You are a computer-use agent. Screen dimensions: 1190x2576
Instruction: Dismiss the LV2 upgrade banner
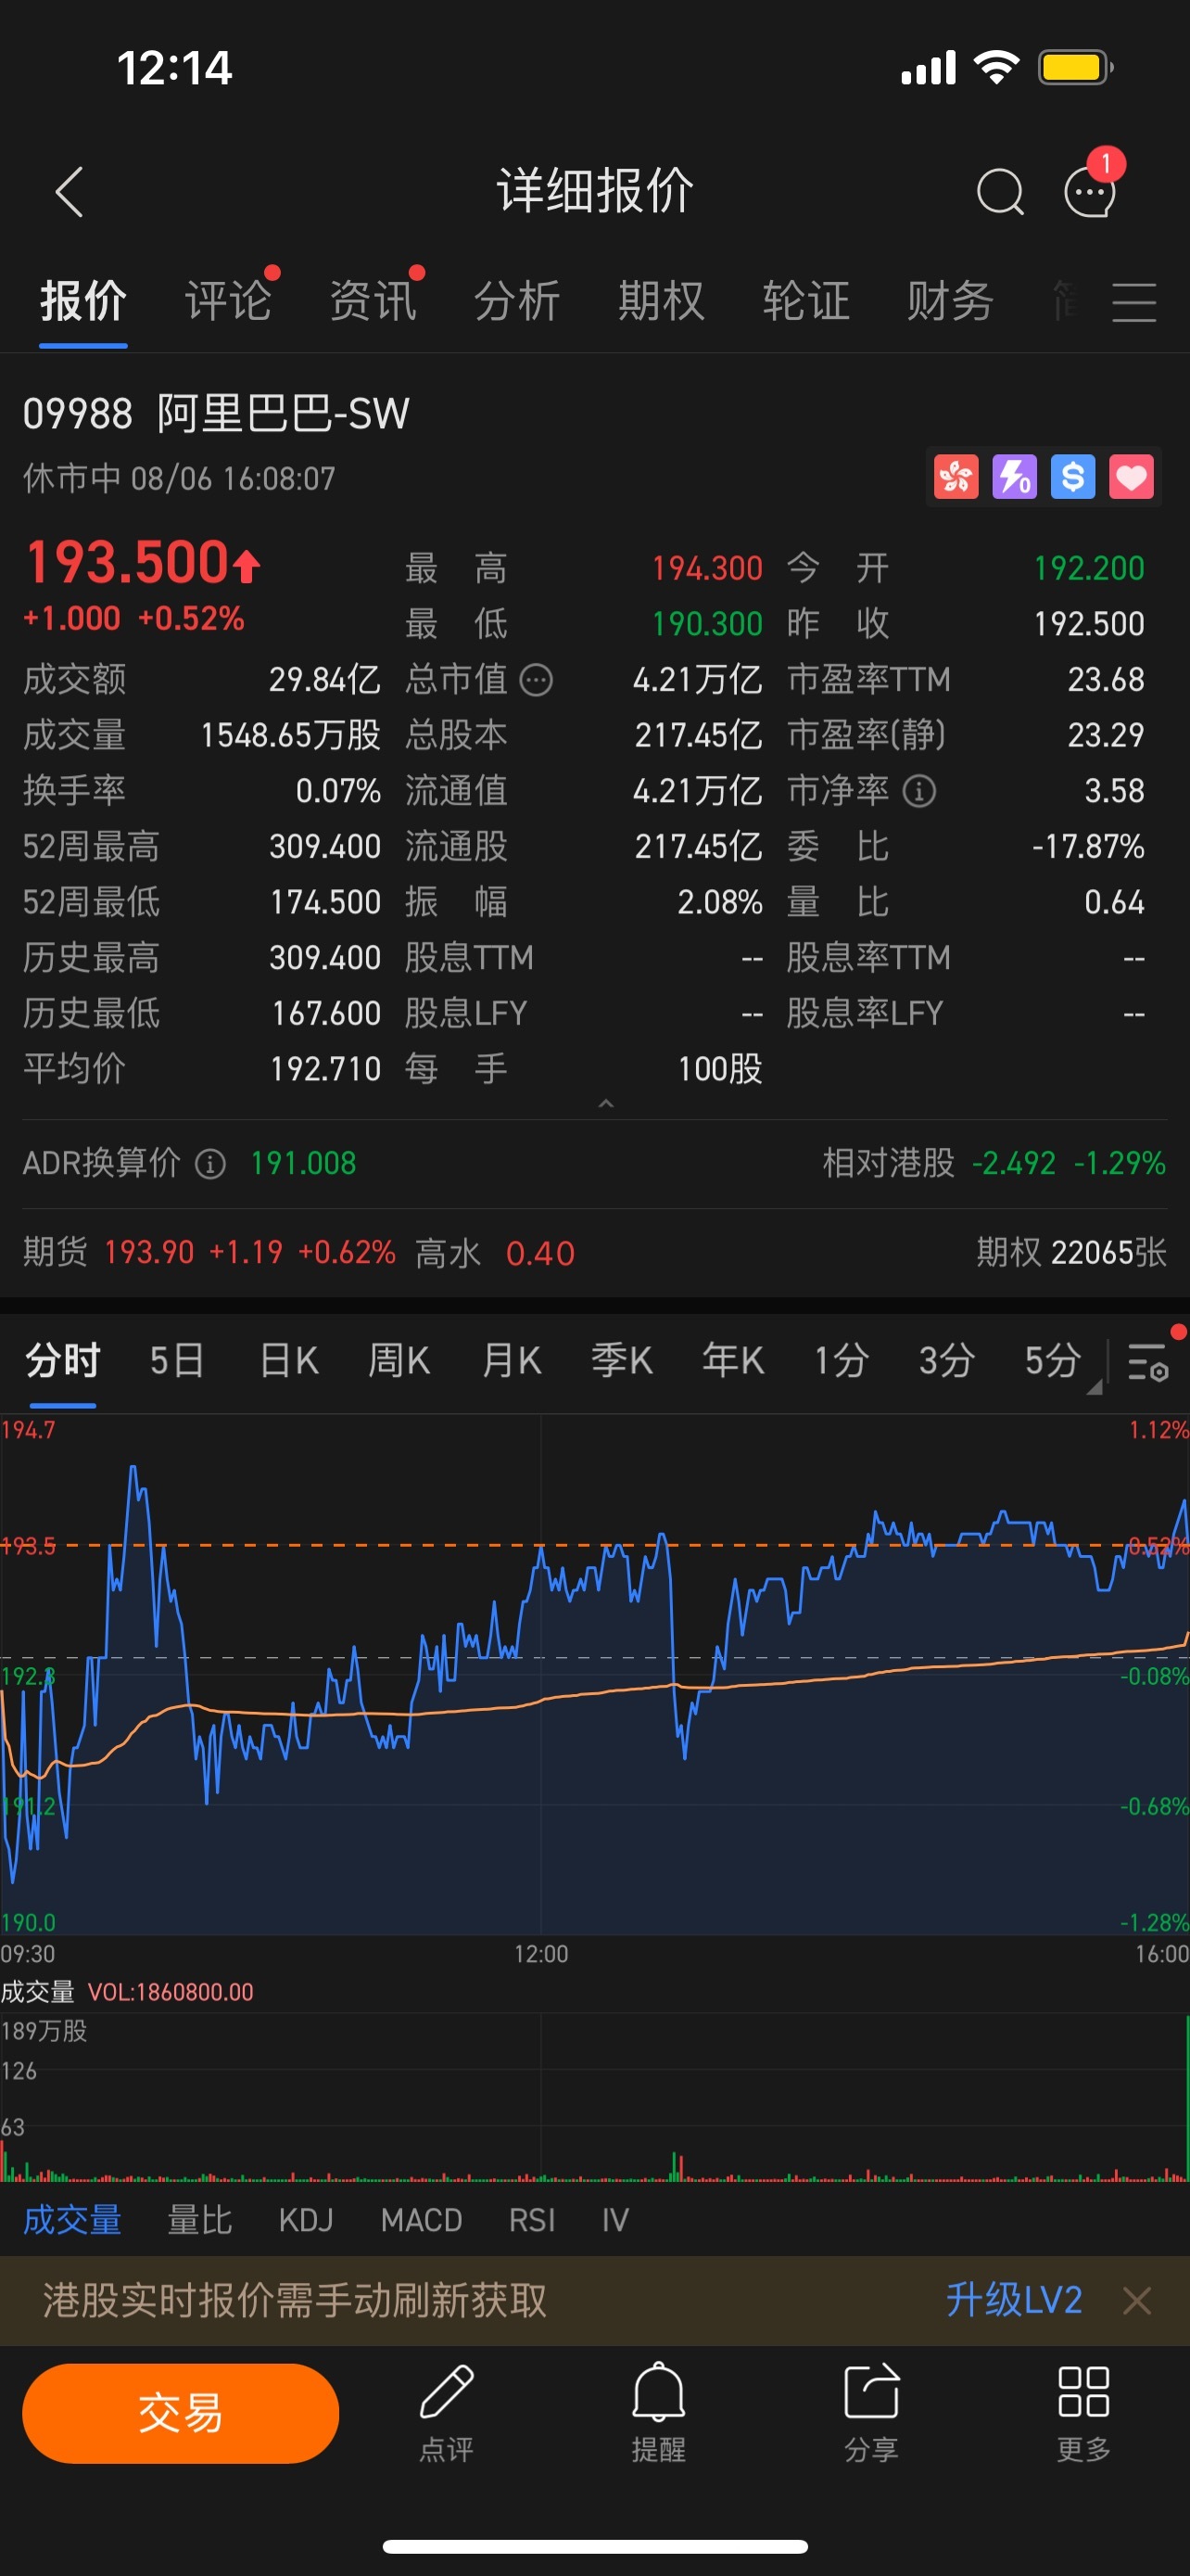pyautogui.click(x=1137, y=2300)
